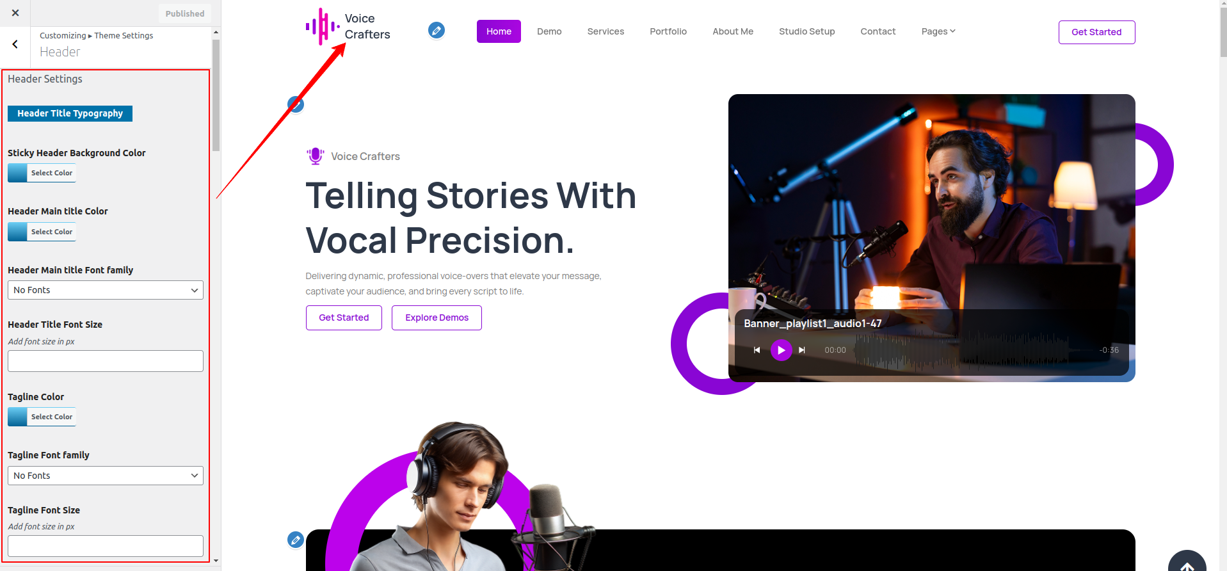Close the Customizer with the X icon

click(15, 13)
